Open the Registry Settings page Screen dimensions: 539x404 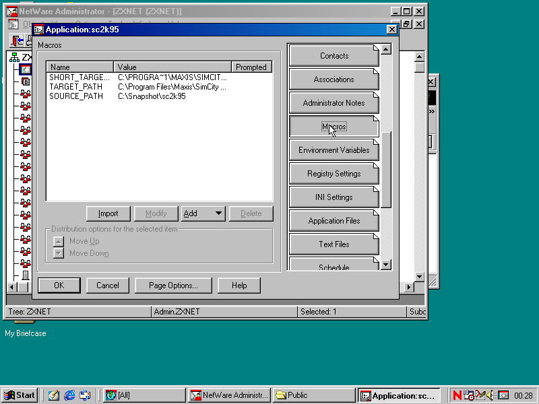[x=334, y=174]
